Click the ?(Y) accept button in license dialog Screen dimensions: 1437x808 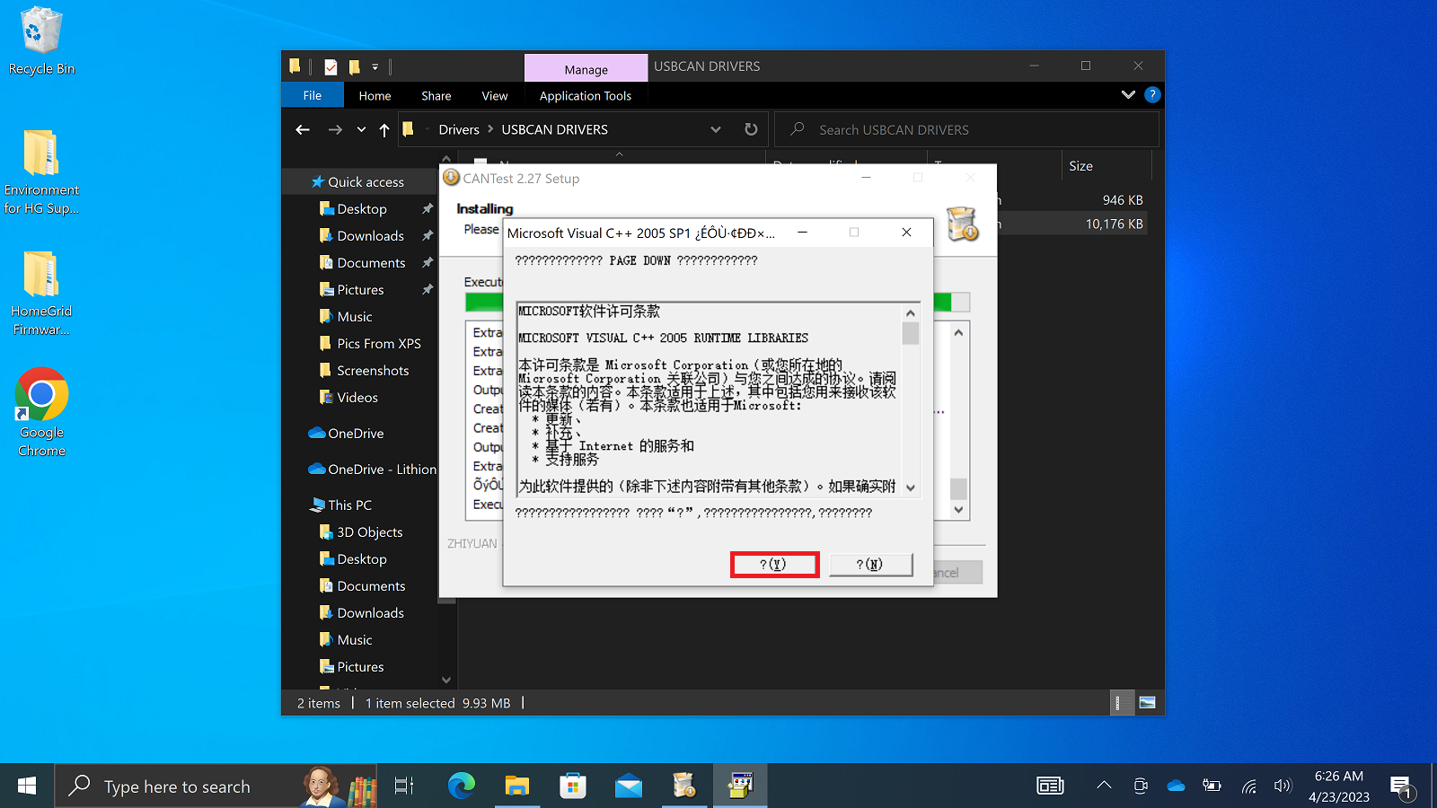click(774, 564)
